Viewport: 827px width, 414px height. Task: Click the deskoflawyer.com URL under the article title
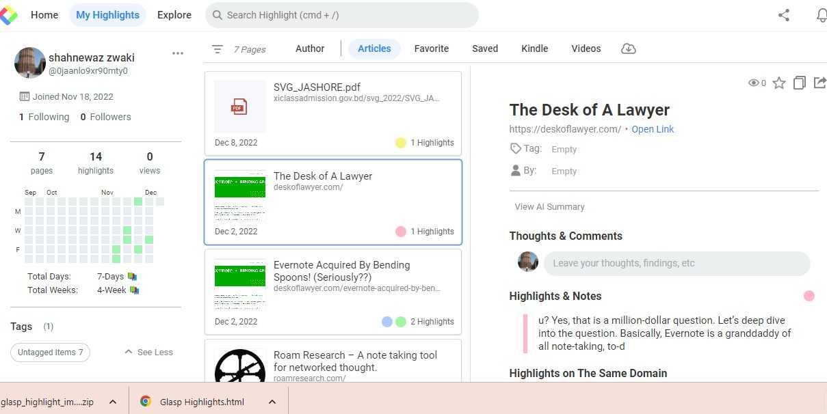click(565, 129)
